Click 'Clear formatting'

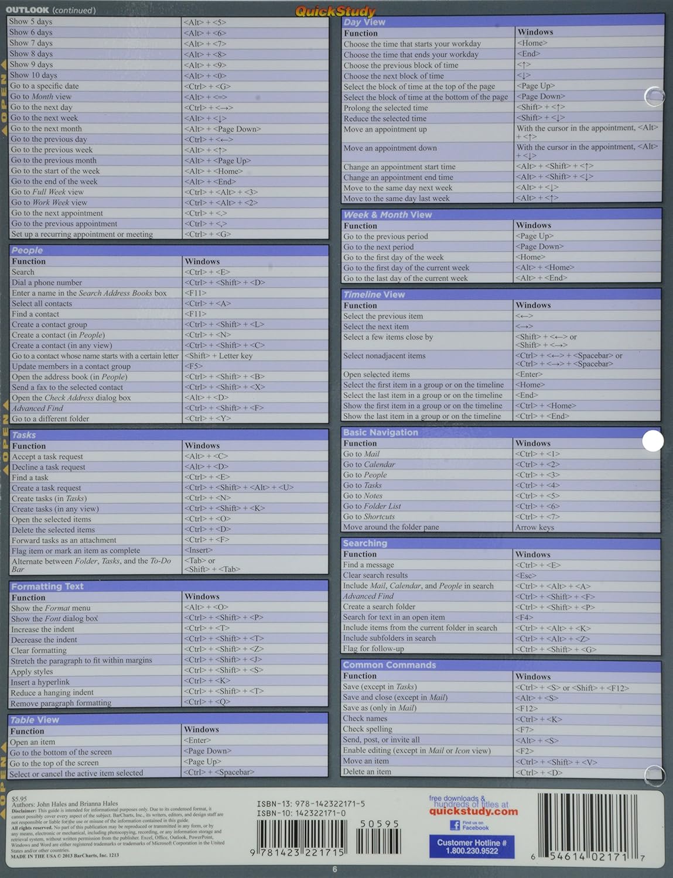tap(39, 650)
